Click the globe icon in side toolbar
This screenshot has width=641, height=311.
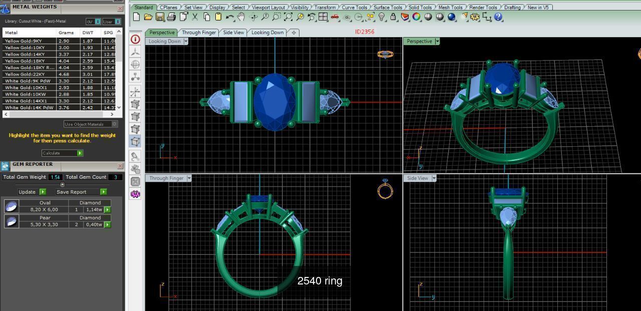tap(135, 64)
